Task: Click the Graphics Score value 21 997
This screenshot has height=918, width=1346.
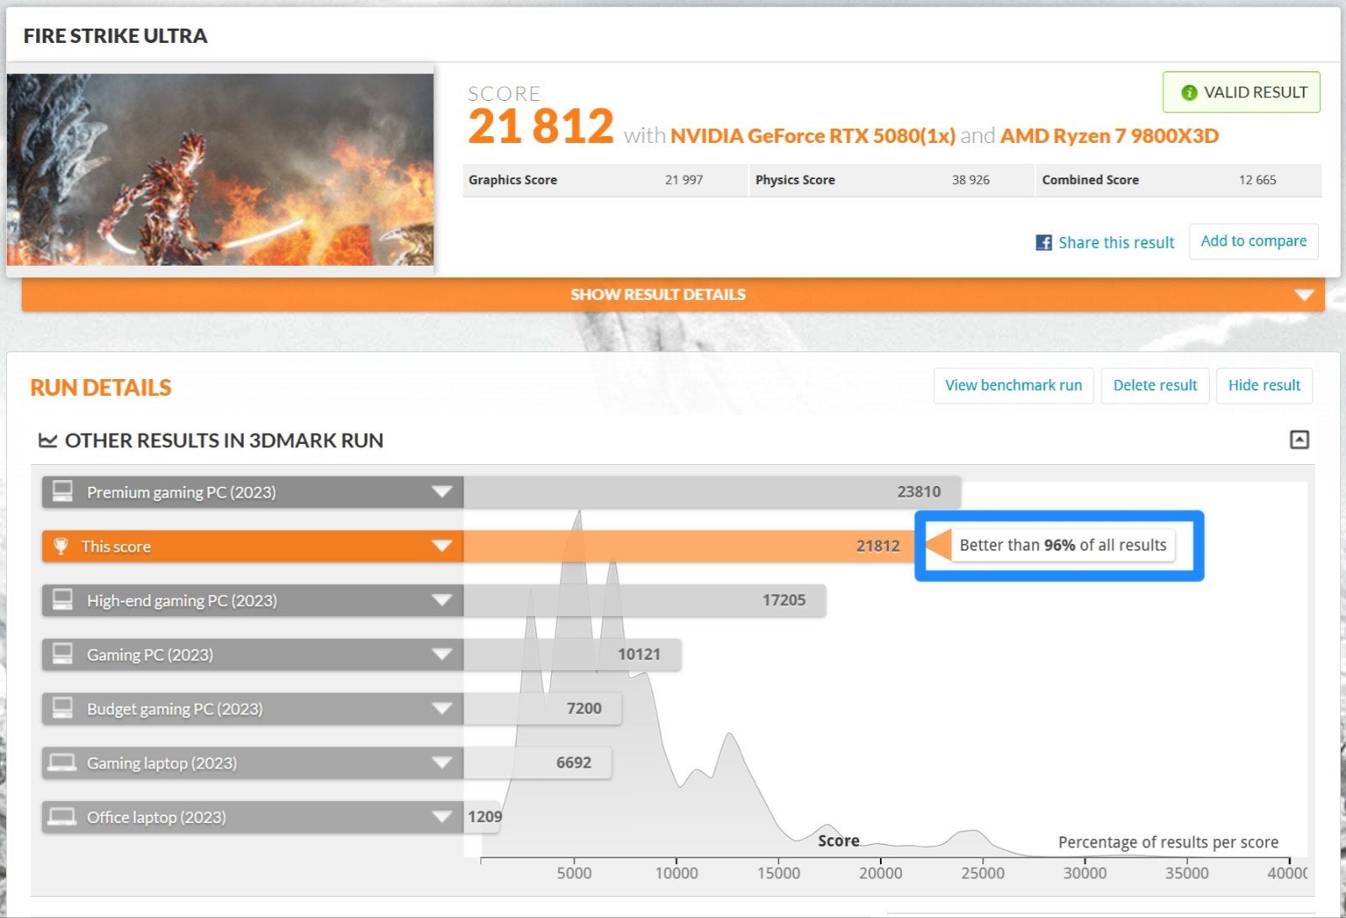Action: coord(684,180)
